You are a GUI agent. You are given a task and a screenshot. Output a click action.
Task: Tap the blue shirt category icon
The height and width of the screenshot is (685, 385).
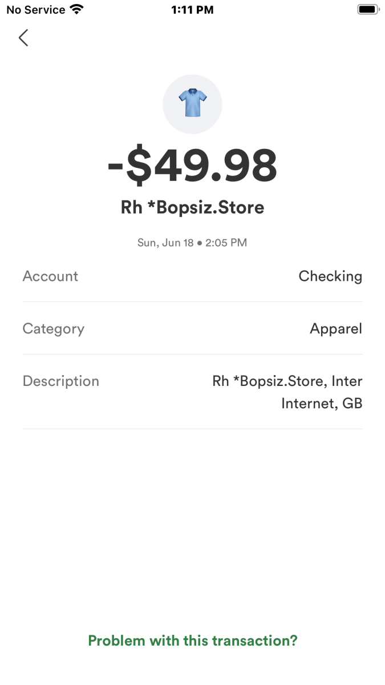[192, 104]
